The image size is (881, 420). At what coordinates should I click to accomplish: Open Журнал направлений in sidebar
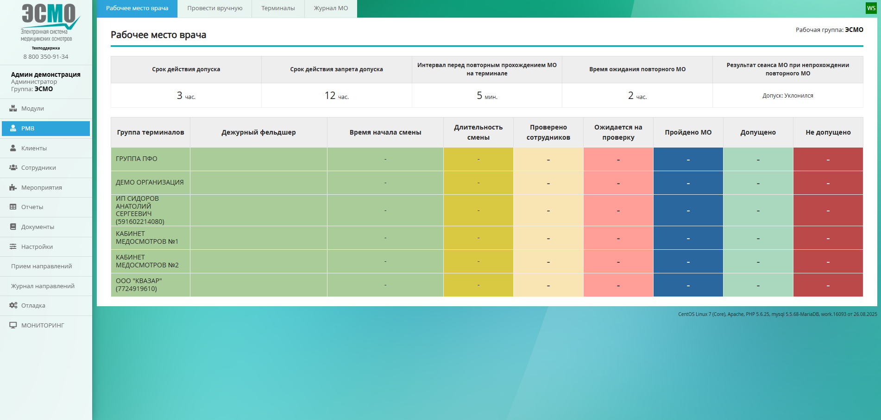point(43,286)
